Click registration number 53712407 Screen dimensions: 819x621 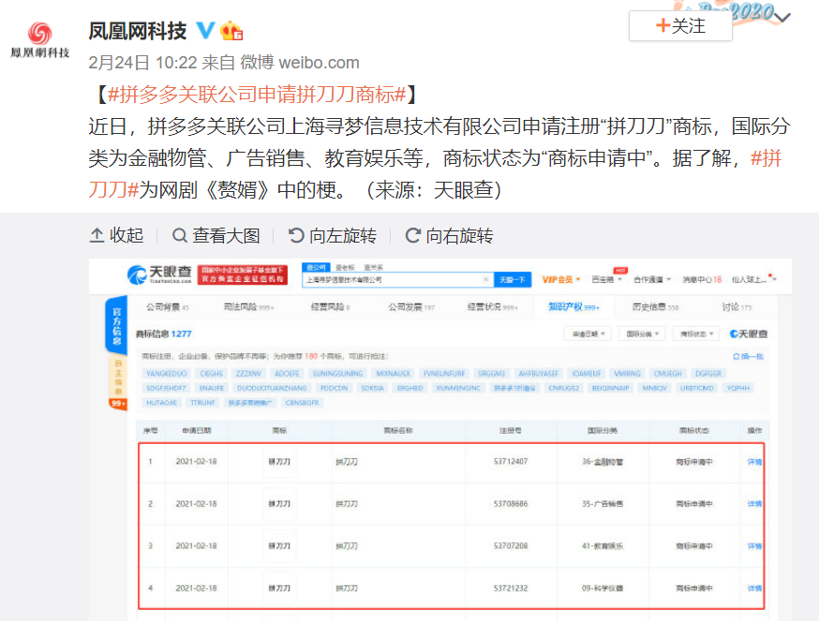click(511, 462)
